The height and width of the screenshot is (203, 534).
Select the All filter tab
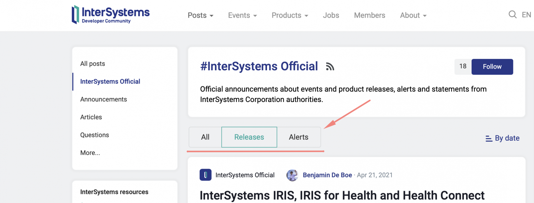point(205,137)
